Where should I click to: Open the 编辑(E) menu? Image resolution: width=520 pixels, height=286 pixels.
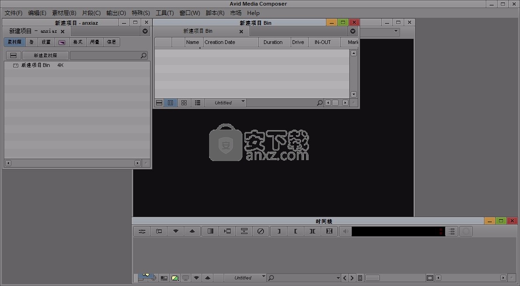tap(37, 13)
